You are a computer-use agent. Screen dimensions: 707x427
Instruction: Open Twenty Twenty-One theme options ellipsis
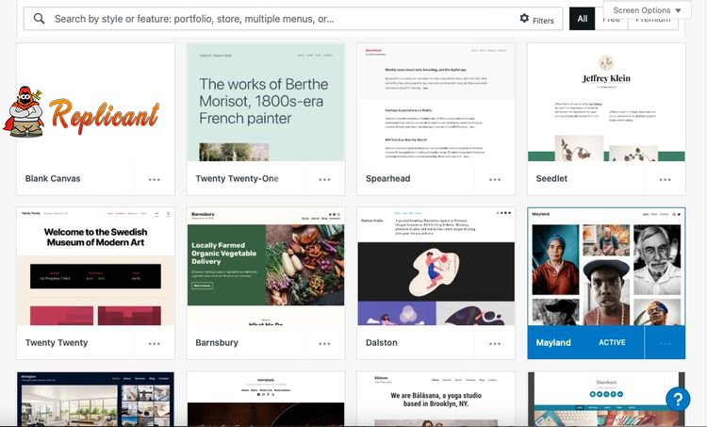click(324, 179)
